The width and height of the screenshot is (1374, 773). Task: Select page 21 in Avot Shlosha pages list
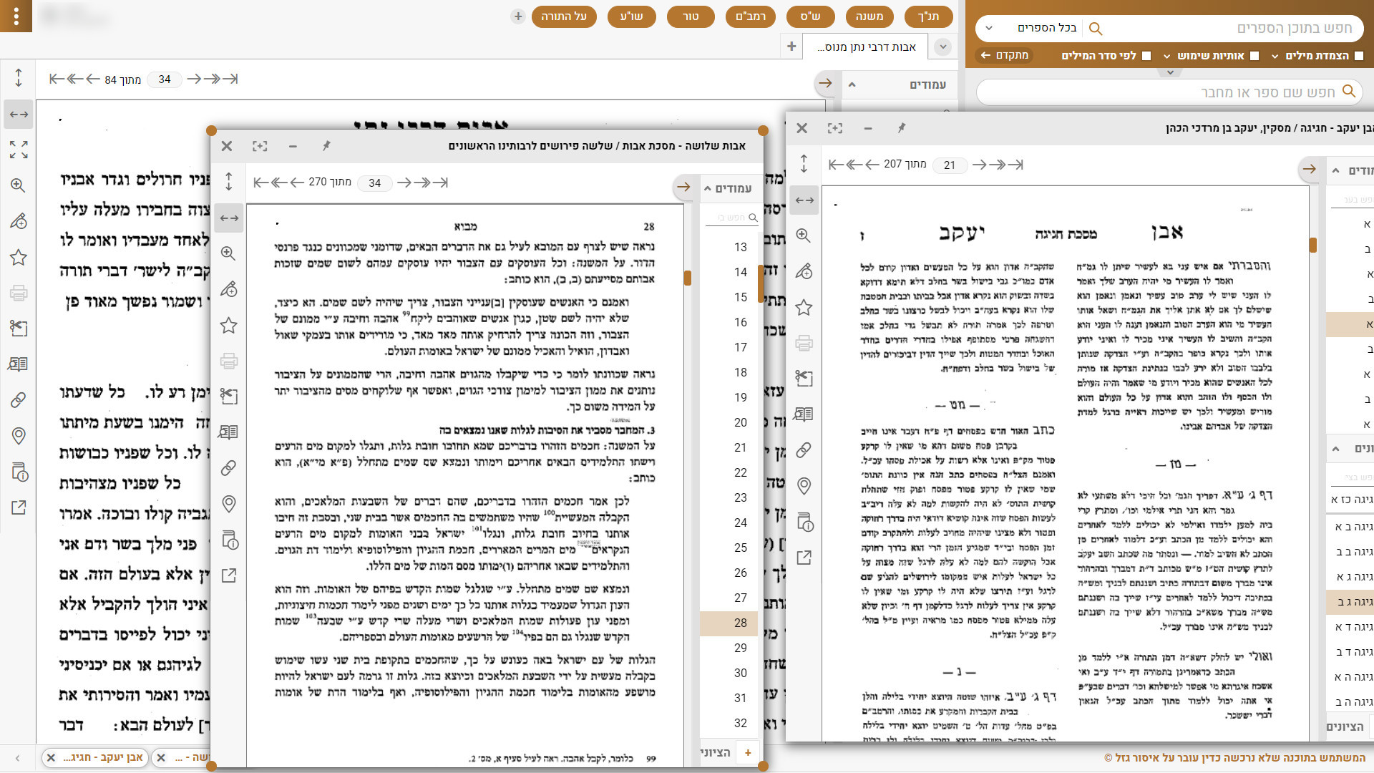[729, 447]
